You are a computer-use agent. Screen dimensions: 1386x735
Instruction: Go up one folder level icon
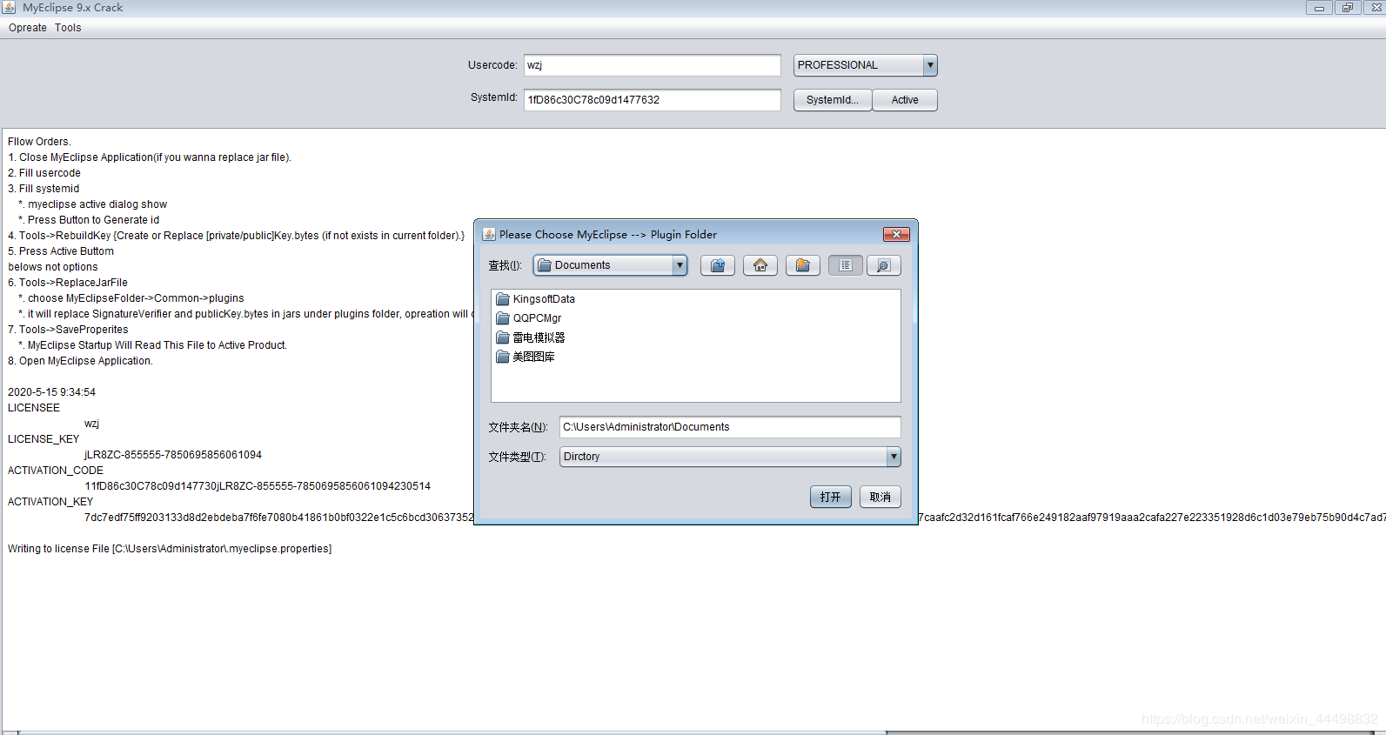pyautogui.click(x=718, y=265)
